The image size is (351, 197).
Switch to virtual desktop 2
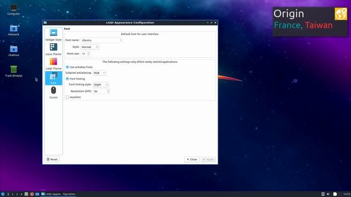pos(13,194)
